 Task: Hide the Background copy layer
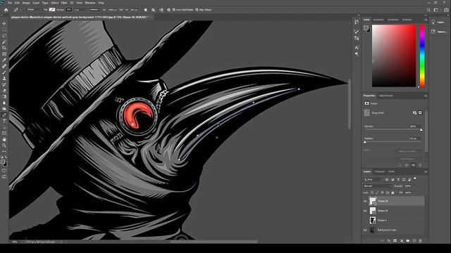[365, 230]
